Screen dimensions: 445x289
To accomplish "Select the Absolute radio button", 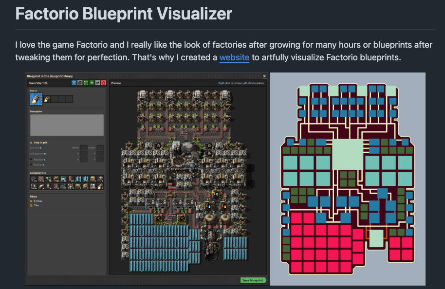I will [x=32, y=159].
